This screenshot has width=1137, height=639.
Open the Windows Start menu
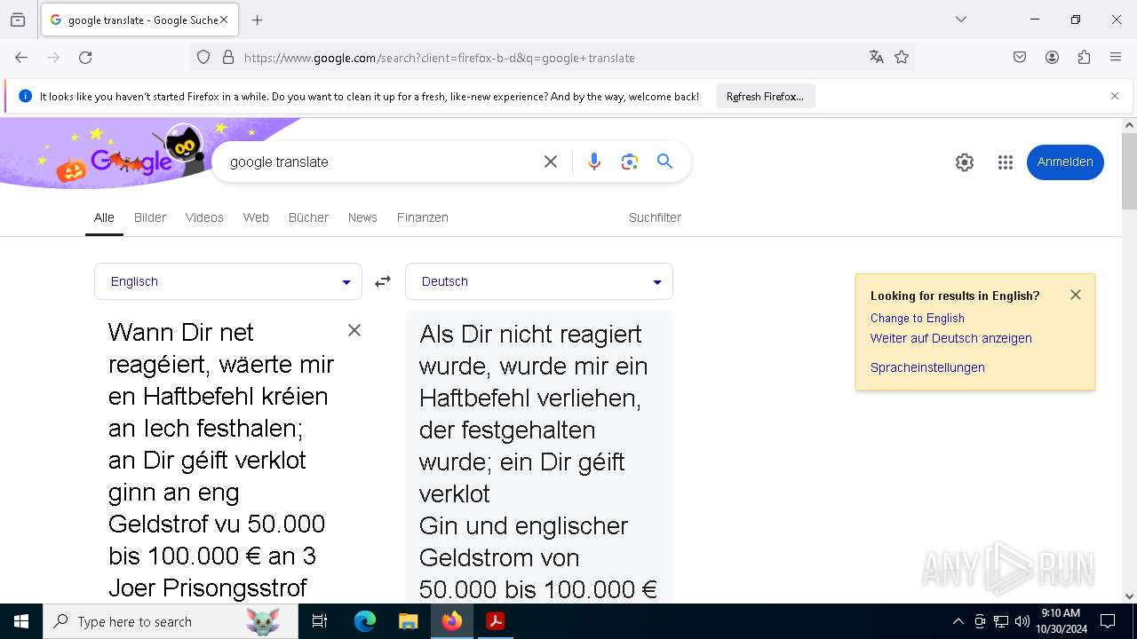[21, 621]
